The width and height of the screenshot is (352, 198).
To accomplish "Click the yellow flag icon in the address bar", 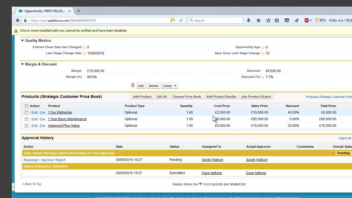I will click(173, 20).
